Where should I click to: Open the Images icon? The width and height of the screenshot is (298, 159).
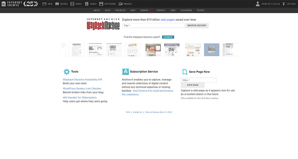tap(121, 4)
